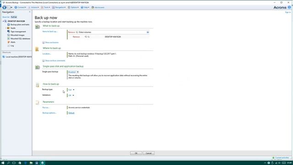Open the Help menu
Viewport: 293px width, 165px height.
click(x=85, y=7)
